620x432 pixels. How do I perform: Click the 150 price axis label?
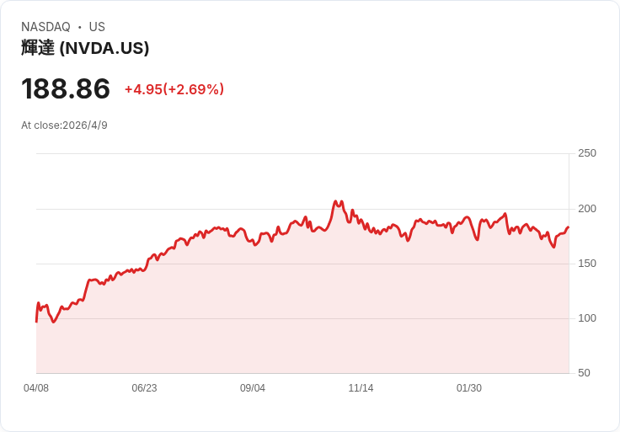587,264
